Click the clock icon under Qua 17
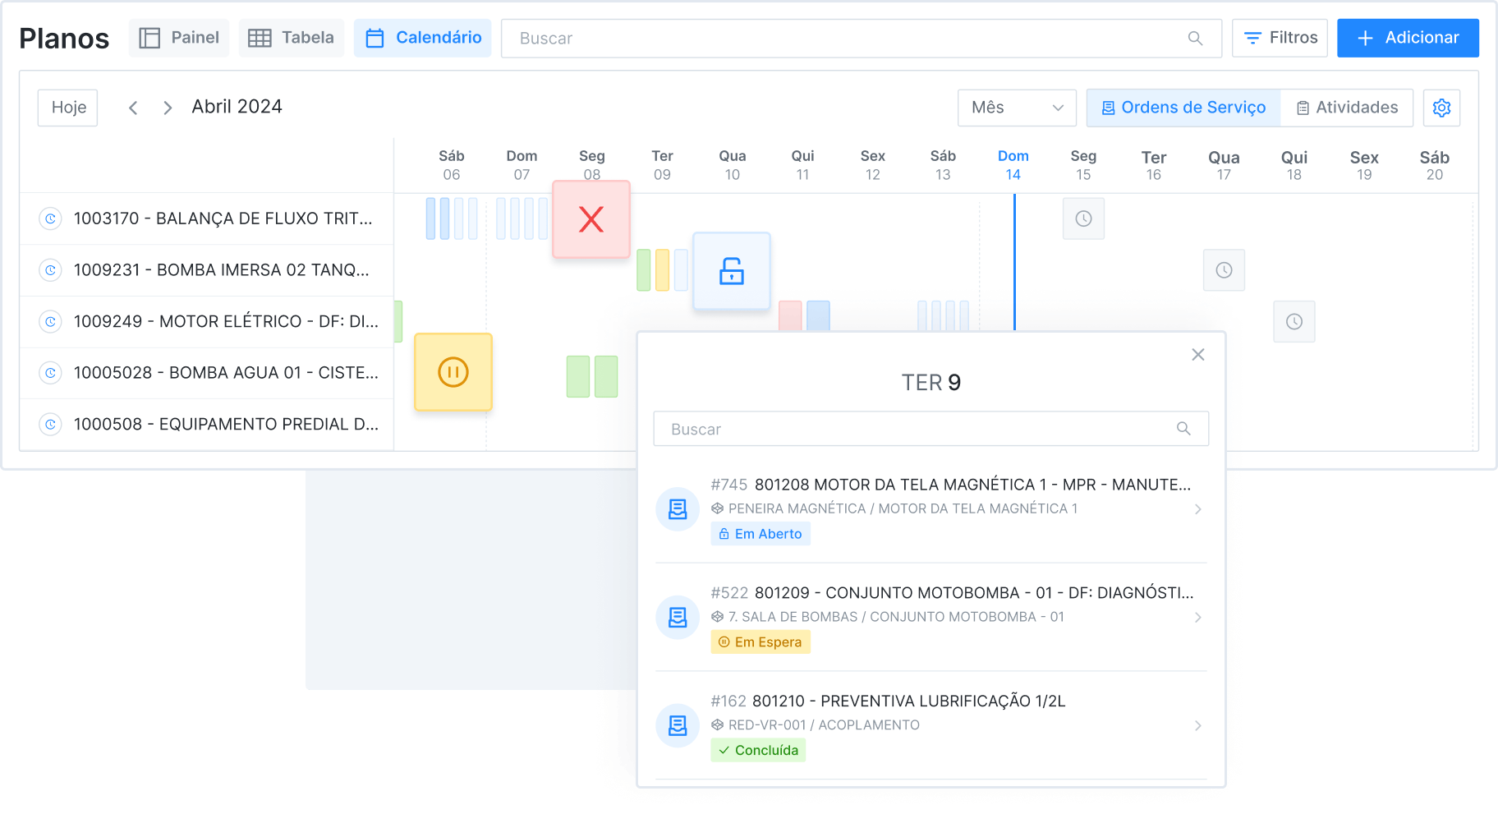The height and width of the screenshot is (814, 1498). click(1224, 270)
